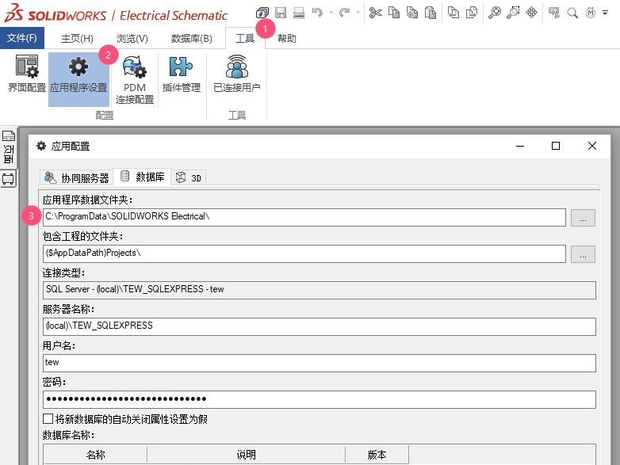620x465 pixels.
Task: Browse for 包含工程的文件夹 with ... button
Action: [583, 253]
